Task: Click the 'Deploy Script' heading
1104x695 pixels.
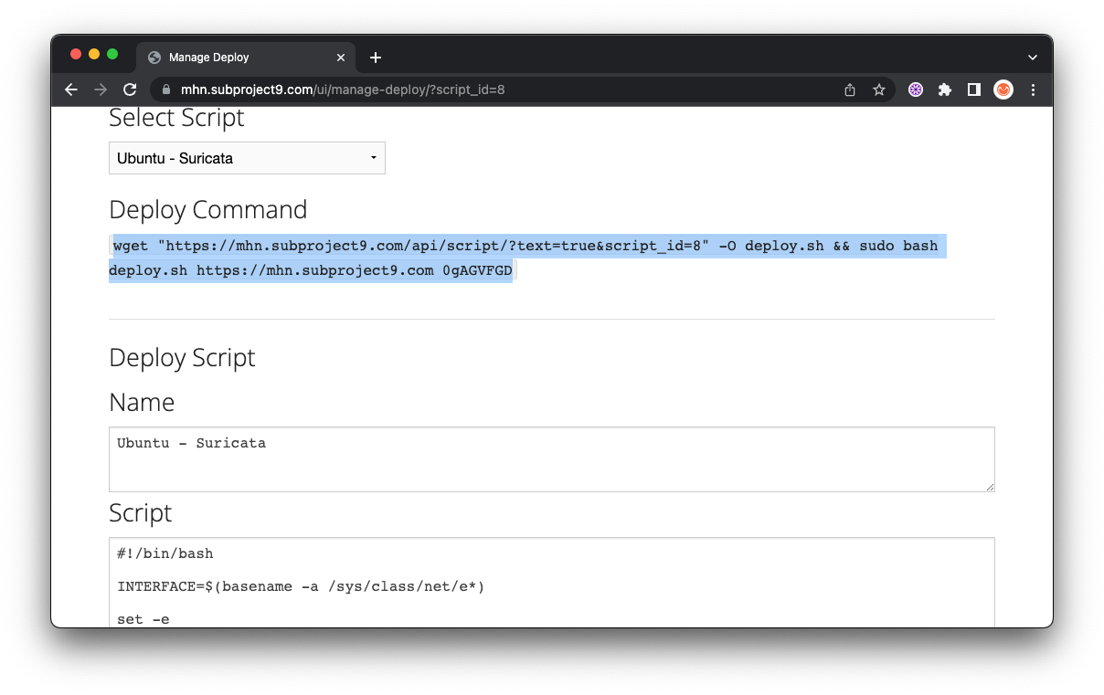Action: click(x=182, y=357)
